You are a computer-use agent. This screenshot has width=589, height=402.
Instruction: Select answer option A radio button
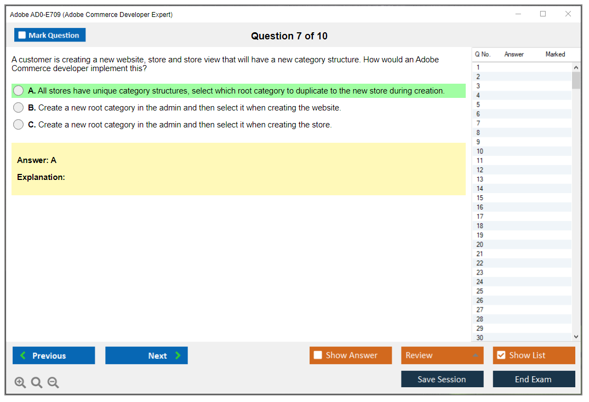click(x=19, y=91)
